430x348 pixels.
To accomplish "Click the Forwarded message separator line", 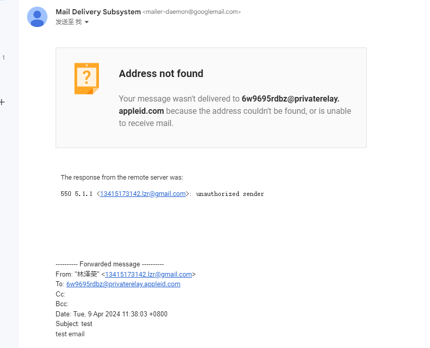I will point(110,264).
